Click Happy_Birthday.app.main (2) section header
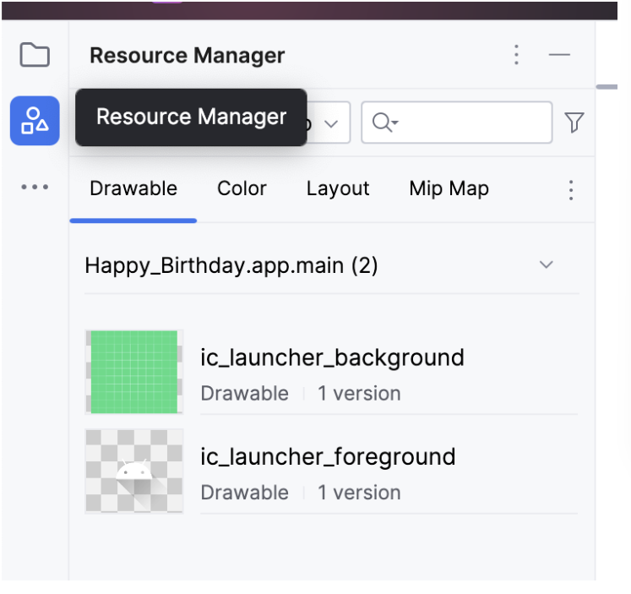The width and height of the screenshot is (631, 594). click(x=231, y=265)
